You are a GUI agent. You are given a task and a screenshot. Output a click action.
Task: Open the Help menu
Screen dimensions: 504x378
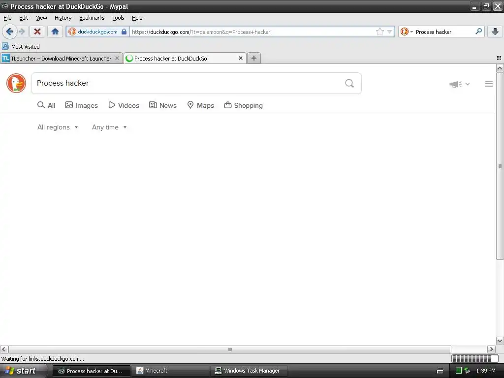click(x=137, y=18)
